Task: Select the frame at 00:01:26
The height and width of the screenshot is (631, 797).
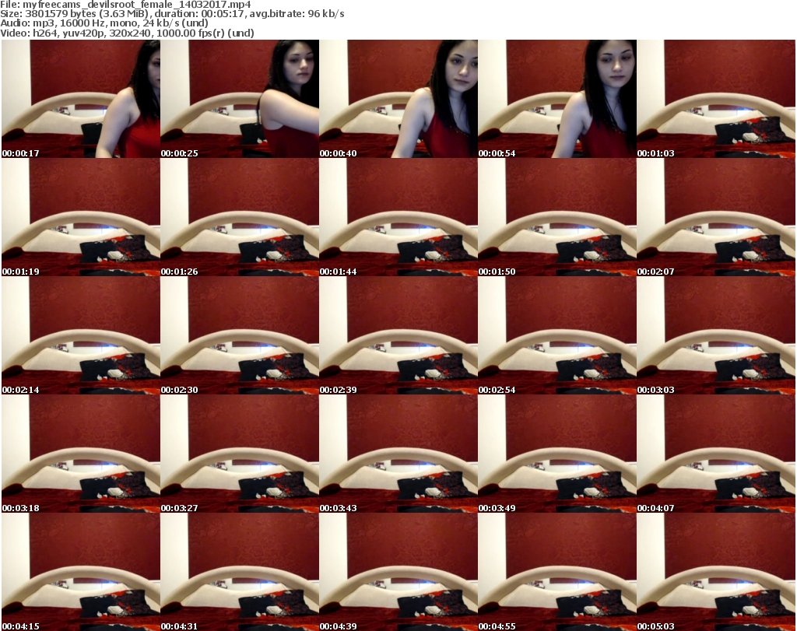Action: coord(240,217)
